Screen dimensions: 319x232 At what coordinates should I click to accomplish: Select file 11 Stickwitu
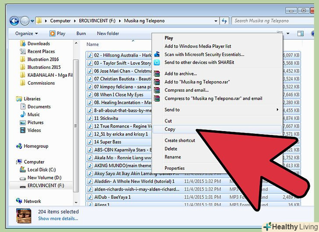click(120, 118)
